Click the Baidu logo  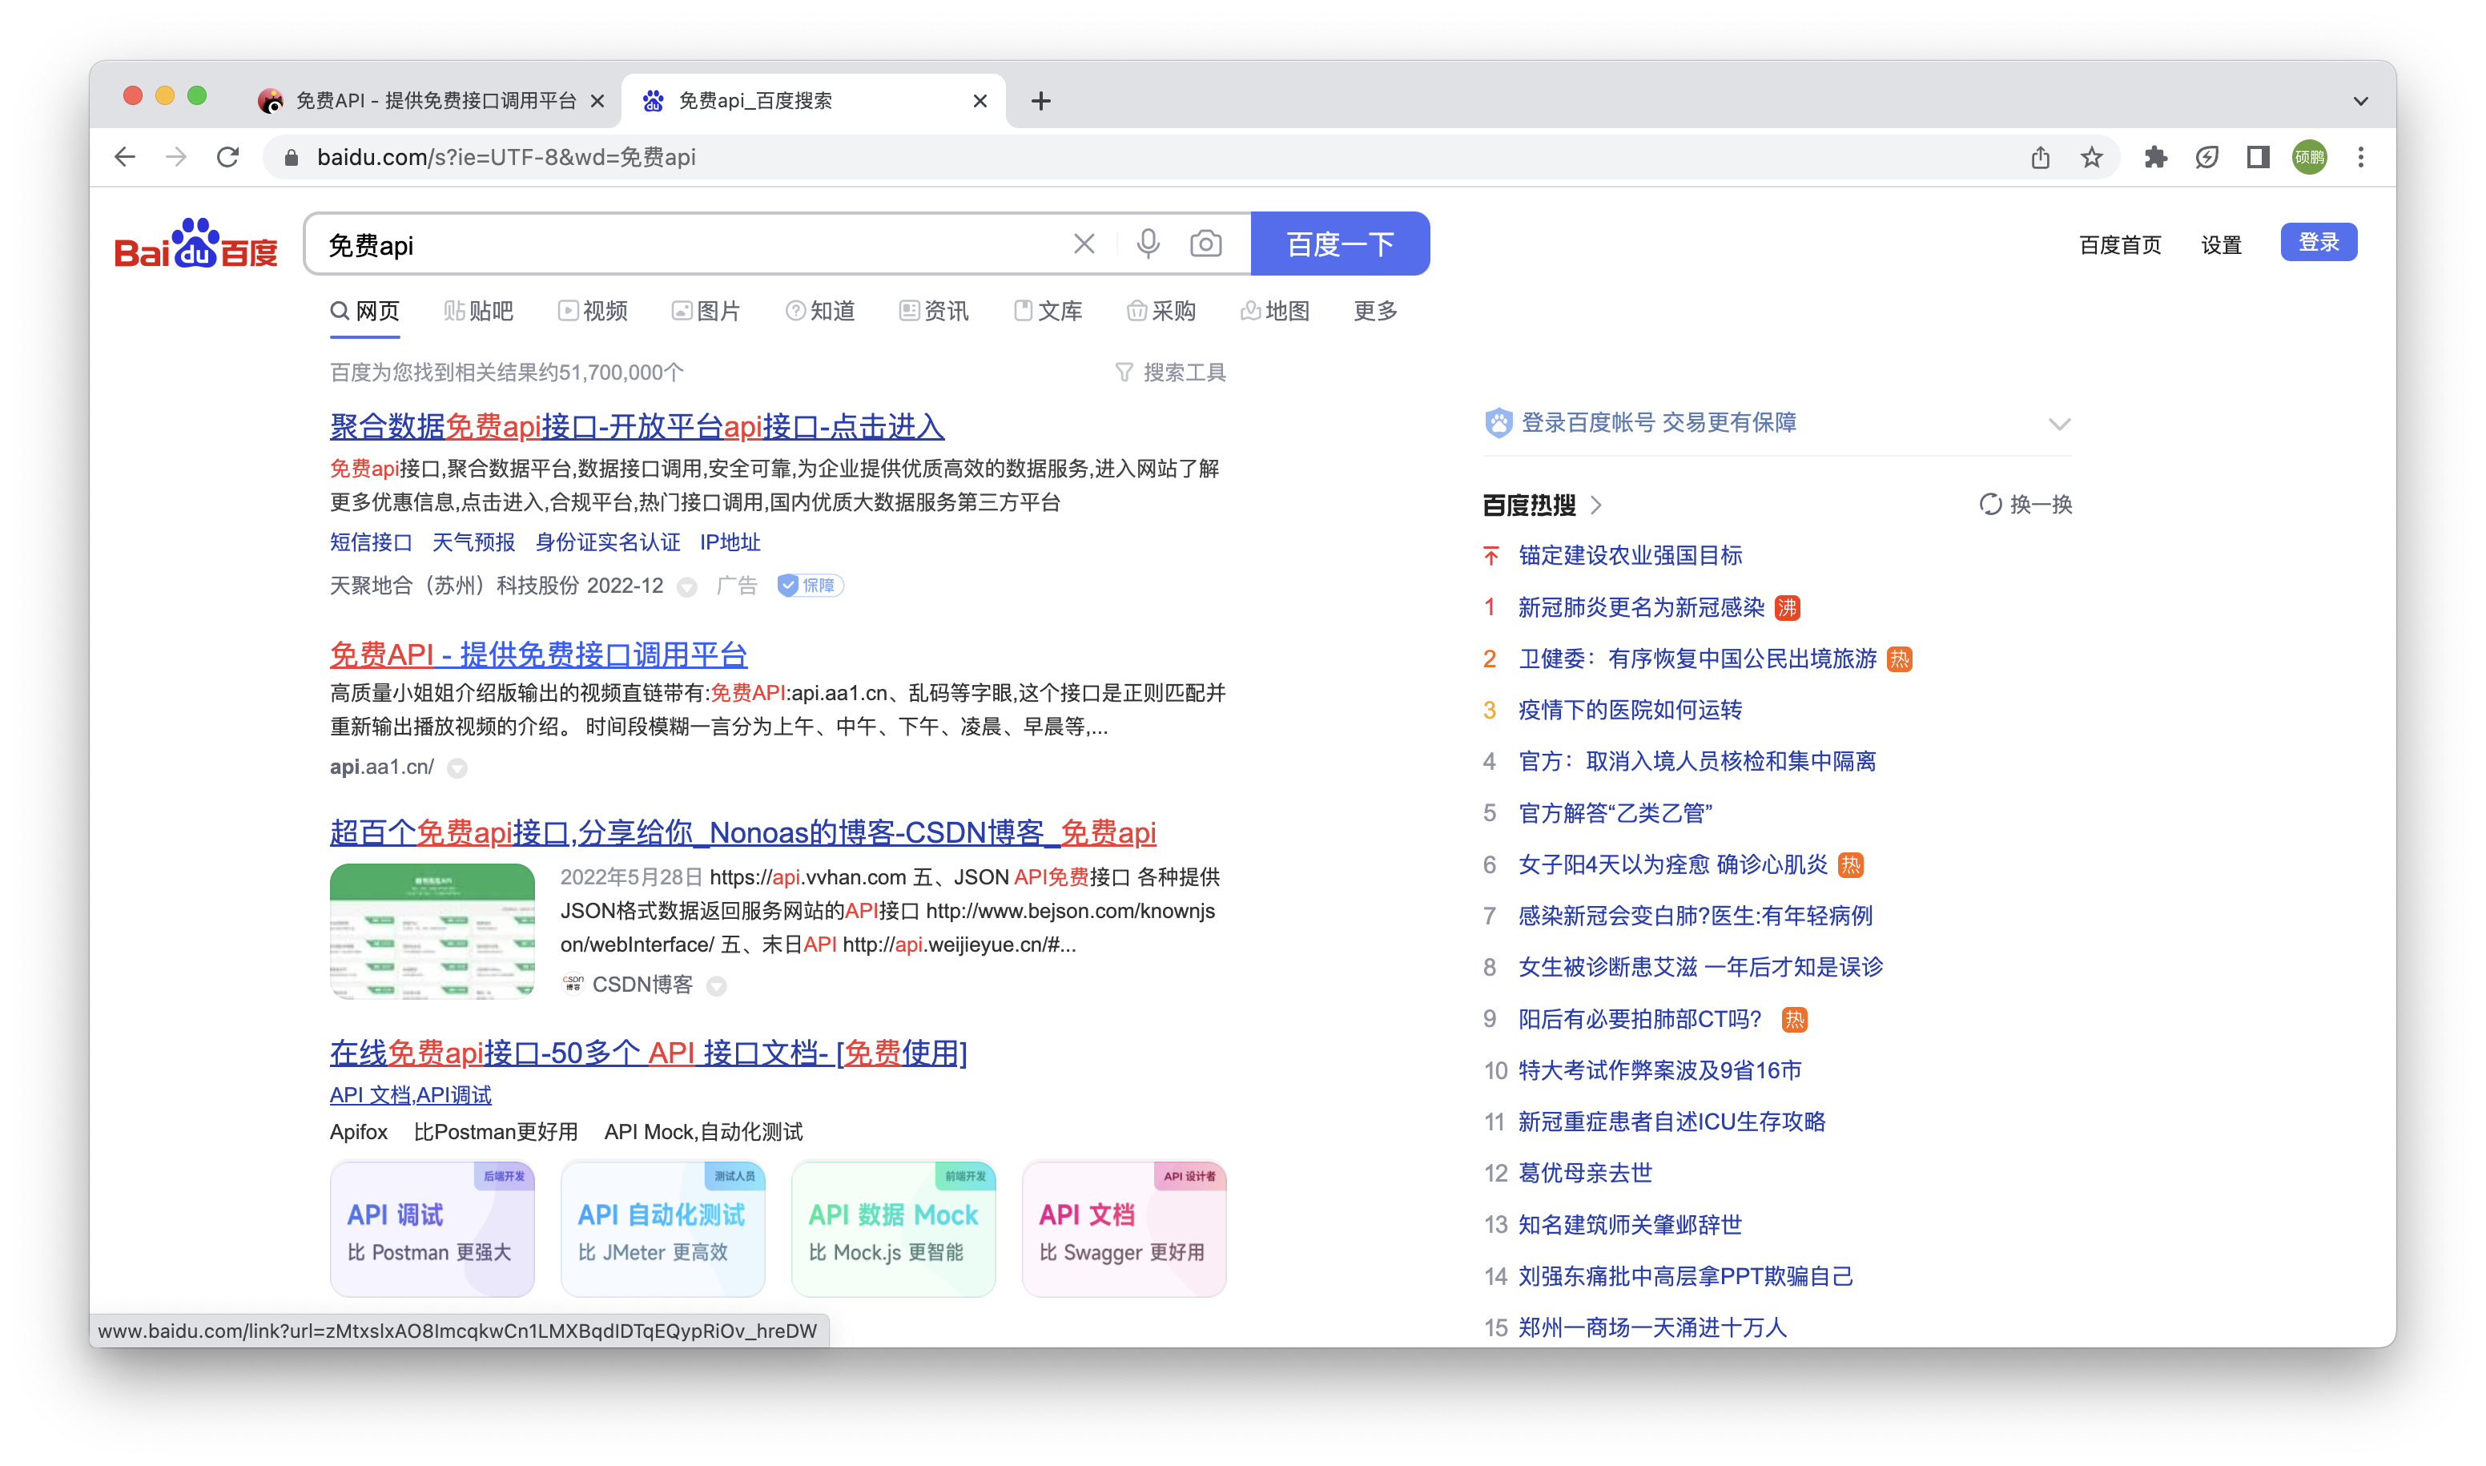pyautogui.click(x=195, y=244)
